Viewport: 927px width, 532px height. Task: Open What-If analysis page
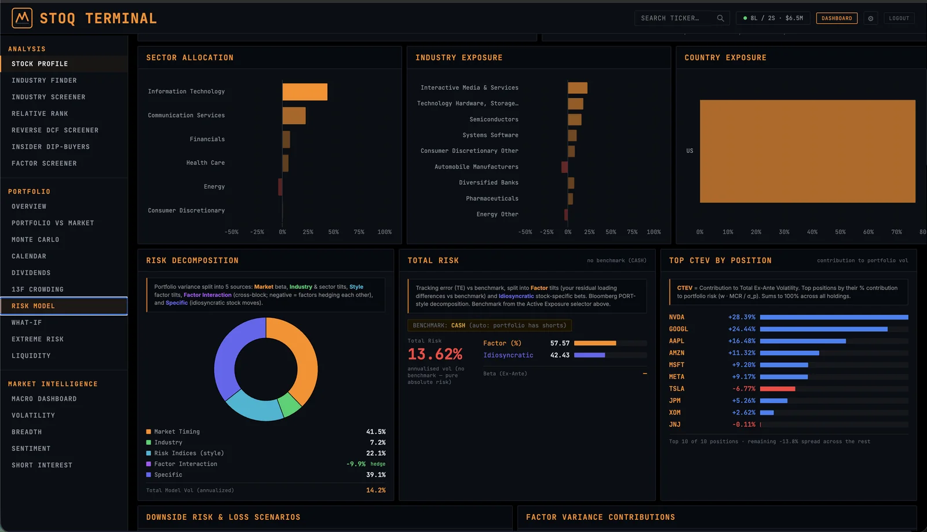tap(64, 322)
